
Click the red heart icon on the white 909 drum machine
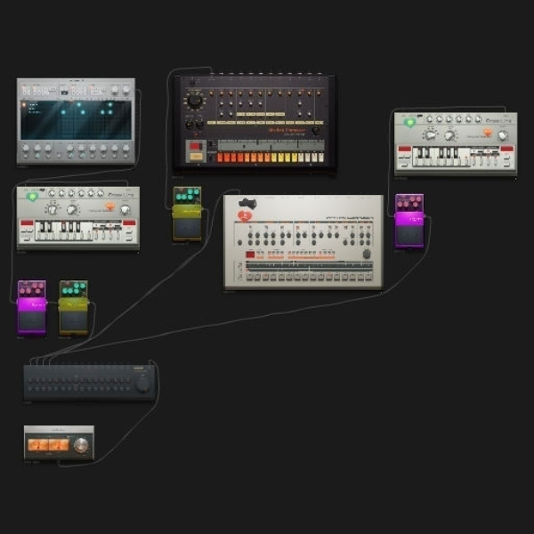click(244, 215)
